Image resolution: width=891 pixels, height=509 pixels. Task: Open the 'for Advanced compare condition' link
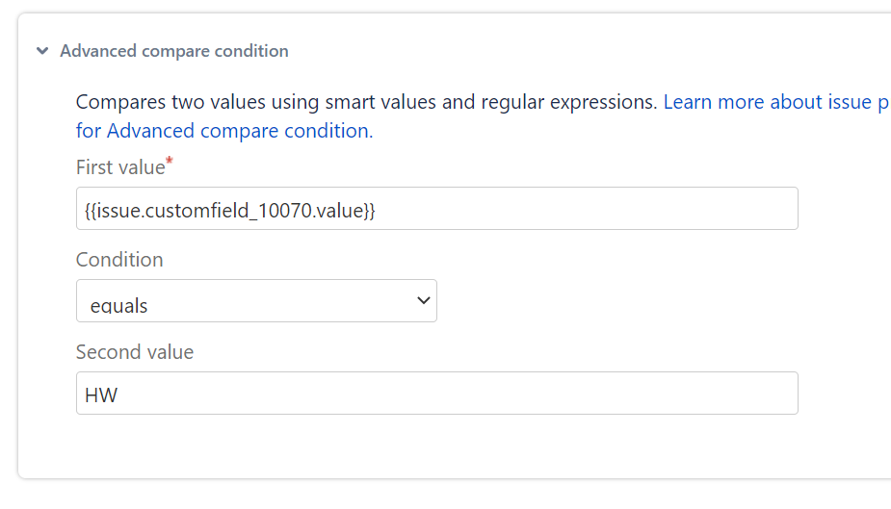223,131
